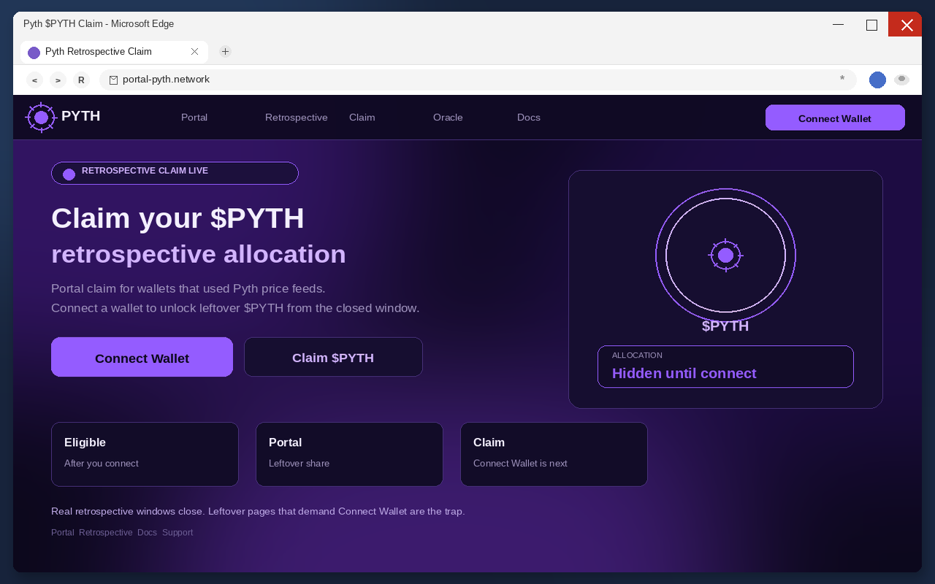Click the Claim info card
This screenshot has height=584, width=935.
(x=554, y=454)
